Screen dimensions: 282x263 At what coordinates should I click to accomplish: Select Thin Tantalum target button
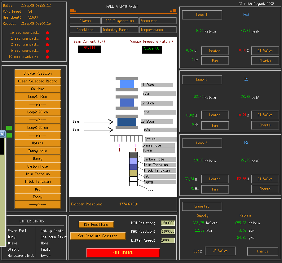(x=38, y=174)
